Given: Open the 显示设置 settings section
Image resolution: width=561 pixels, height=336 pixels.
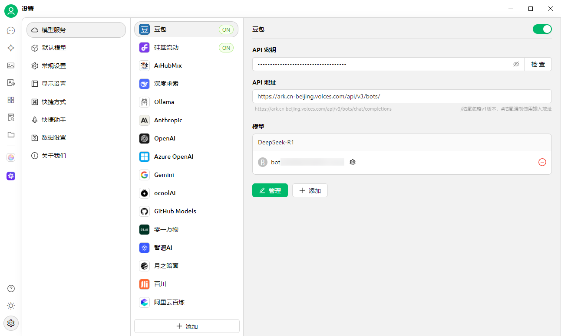Looking at the screenshot, I should (x=76, y=84).
